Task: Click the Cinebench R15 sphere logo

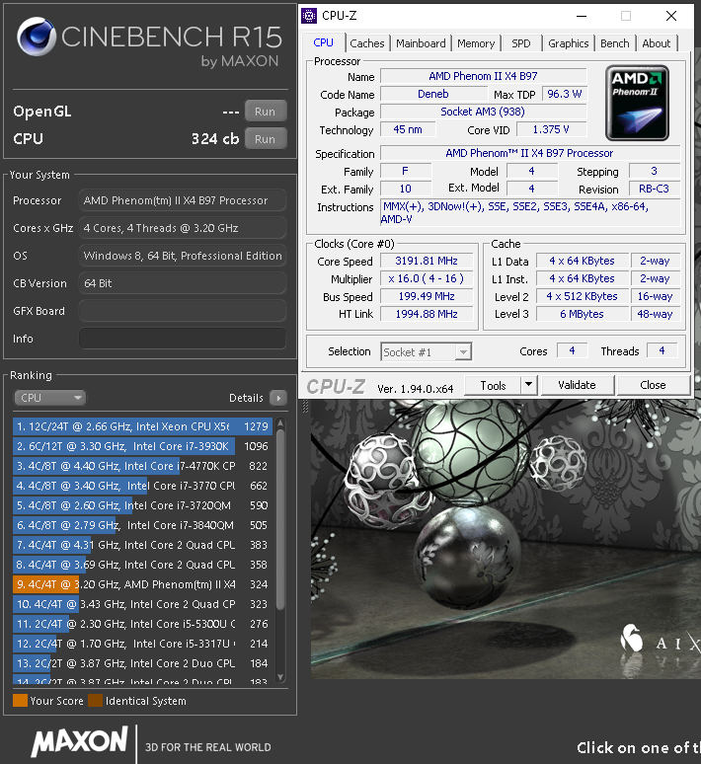Action: [x=37, y=37]
